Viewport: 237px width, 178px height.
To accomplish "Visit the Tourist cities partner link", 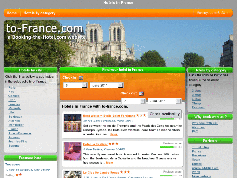I will (x=200, y=147).
